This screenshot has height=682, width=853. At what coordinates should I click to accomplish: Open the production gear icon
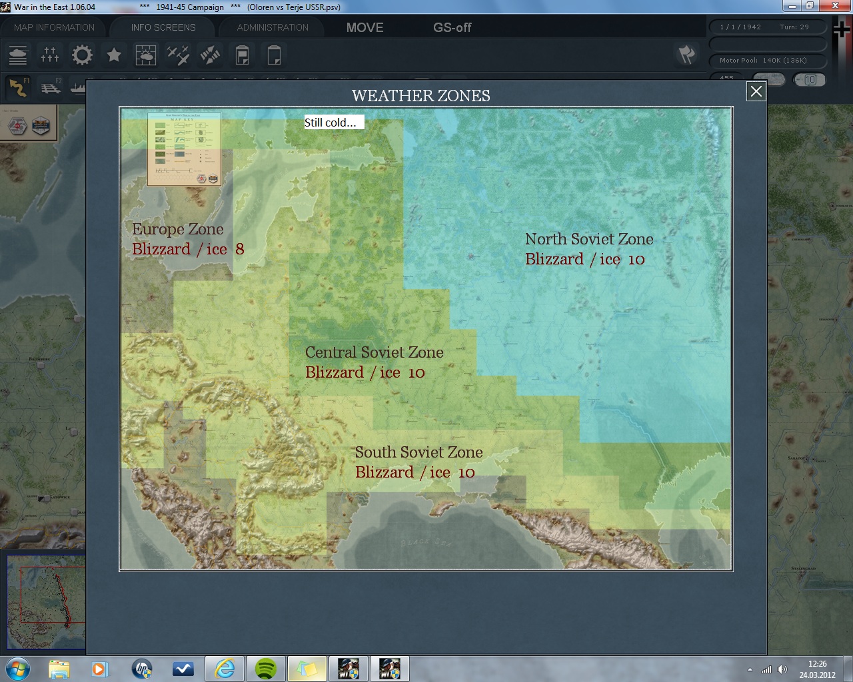pyautogui.click(x=82, y=55)
